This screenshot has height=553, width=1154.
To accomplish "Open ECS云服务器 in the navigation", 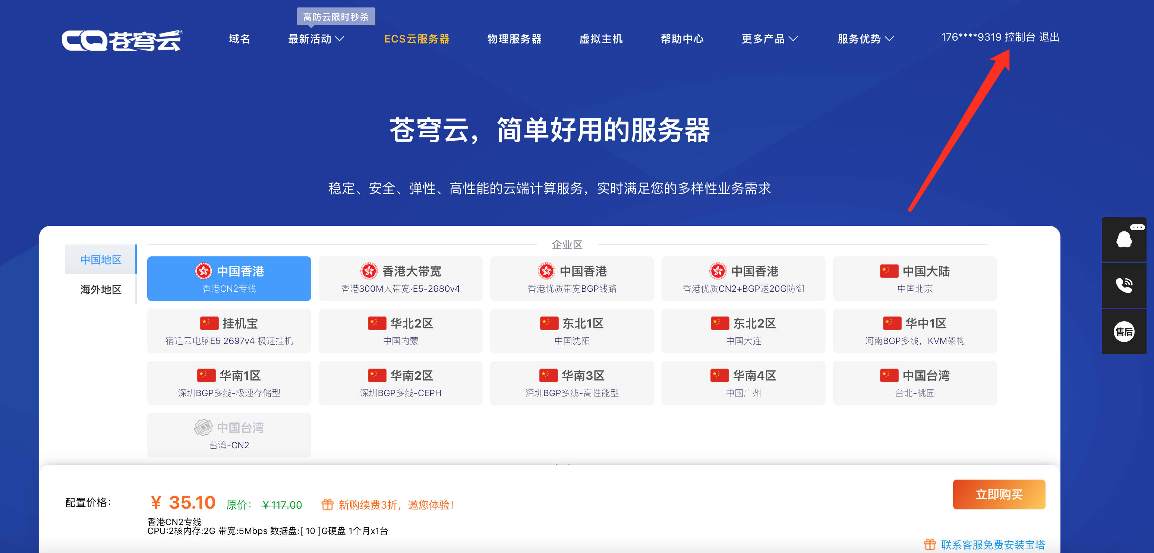I will pyautogui.click(x=417, y=39).
